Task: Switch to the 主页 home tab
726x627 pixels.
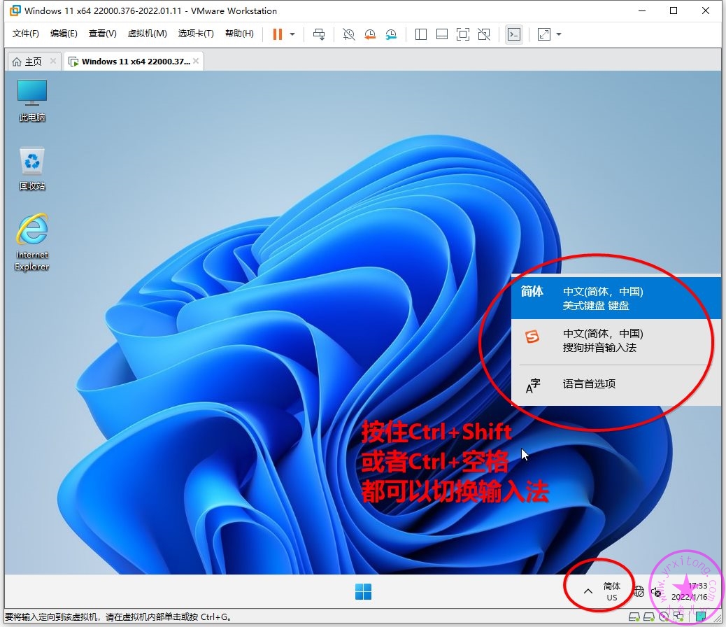Action: (x=28, y=62)
